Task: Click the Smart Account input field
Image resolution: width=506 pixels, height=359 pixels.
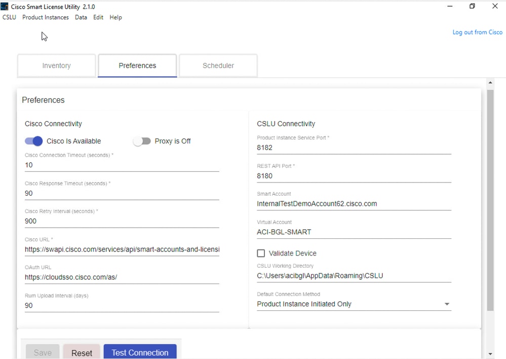Action: pos(354,204)
